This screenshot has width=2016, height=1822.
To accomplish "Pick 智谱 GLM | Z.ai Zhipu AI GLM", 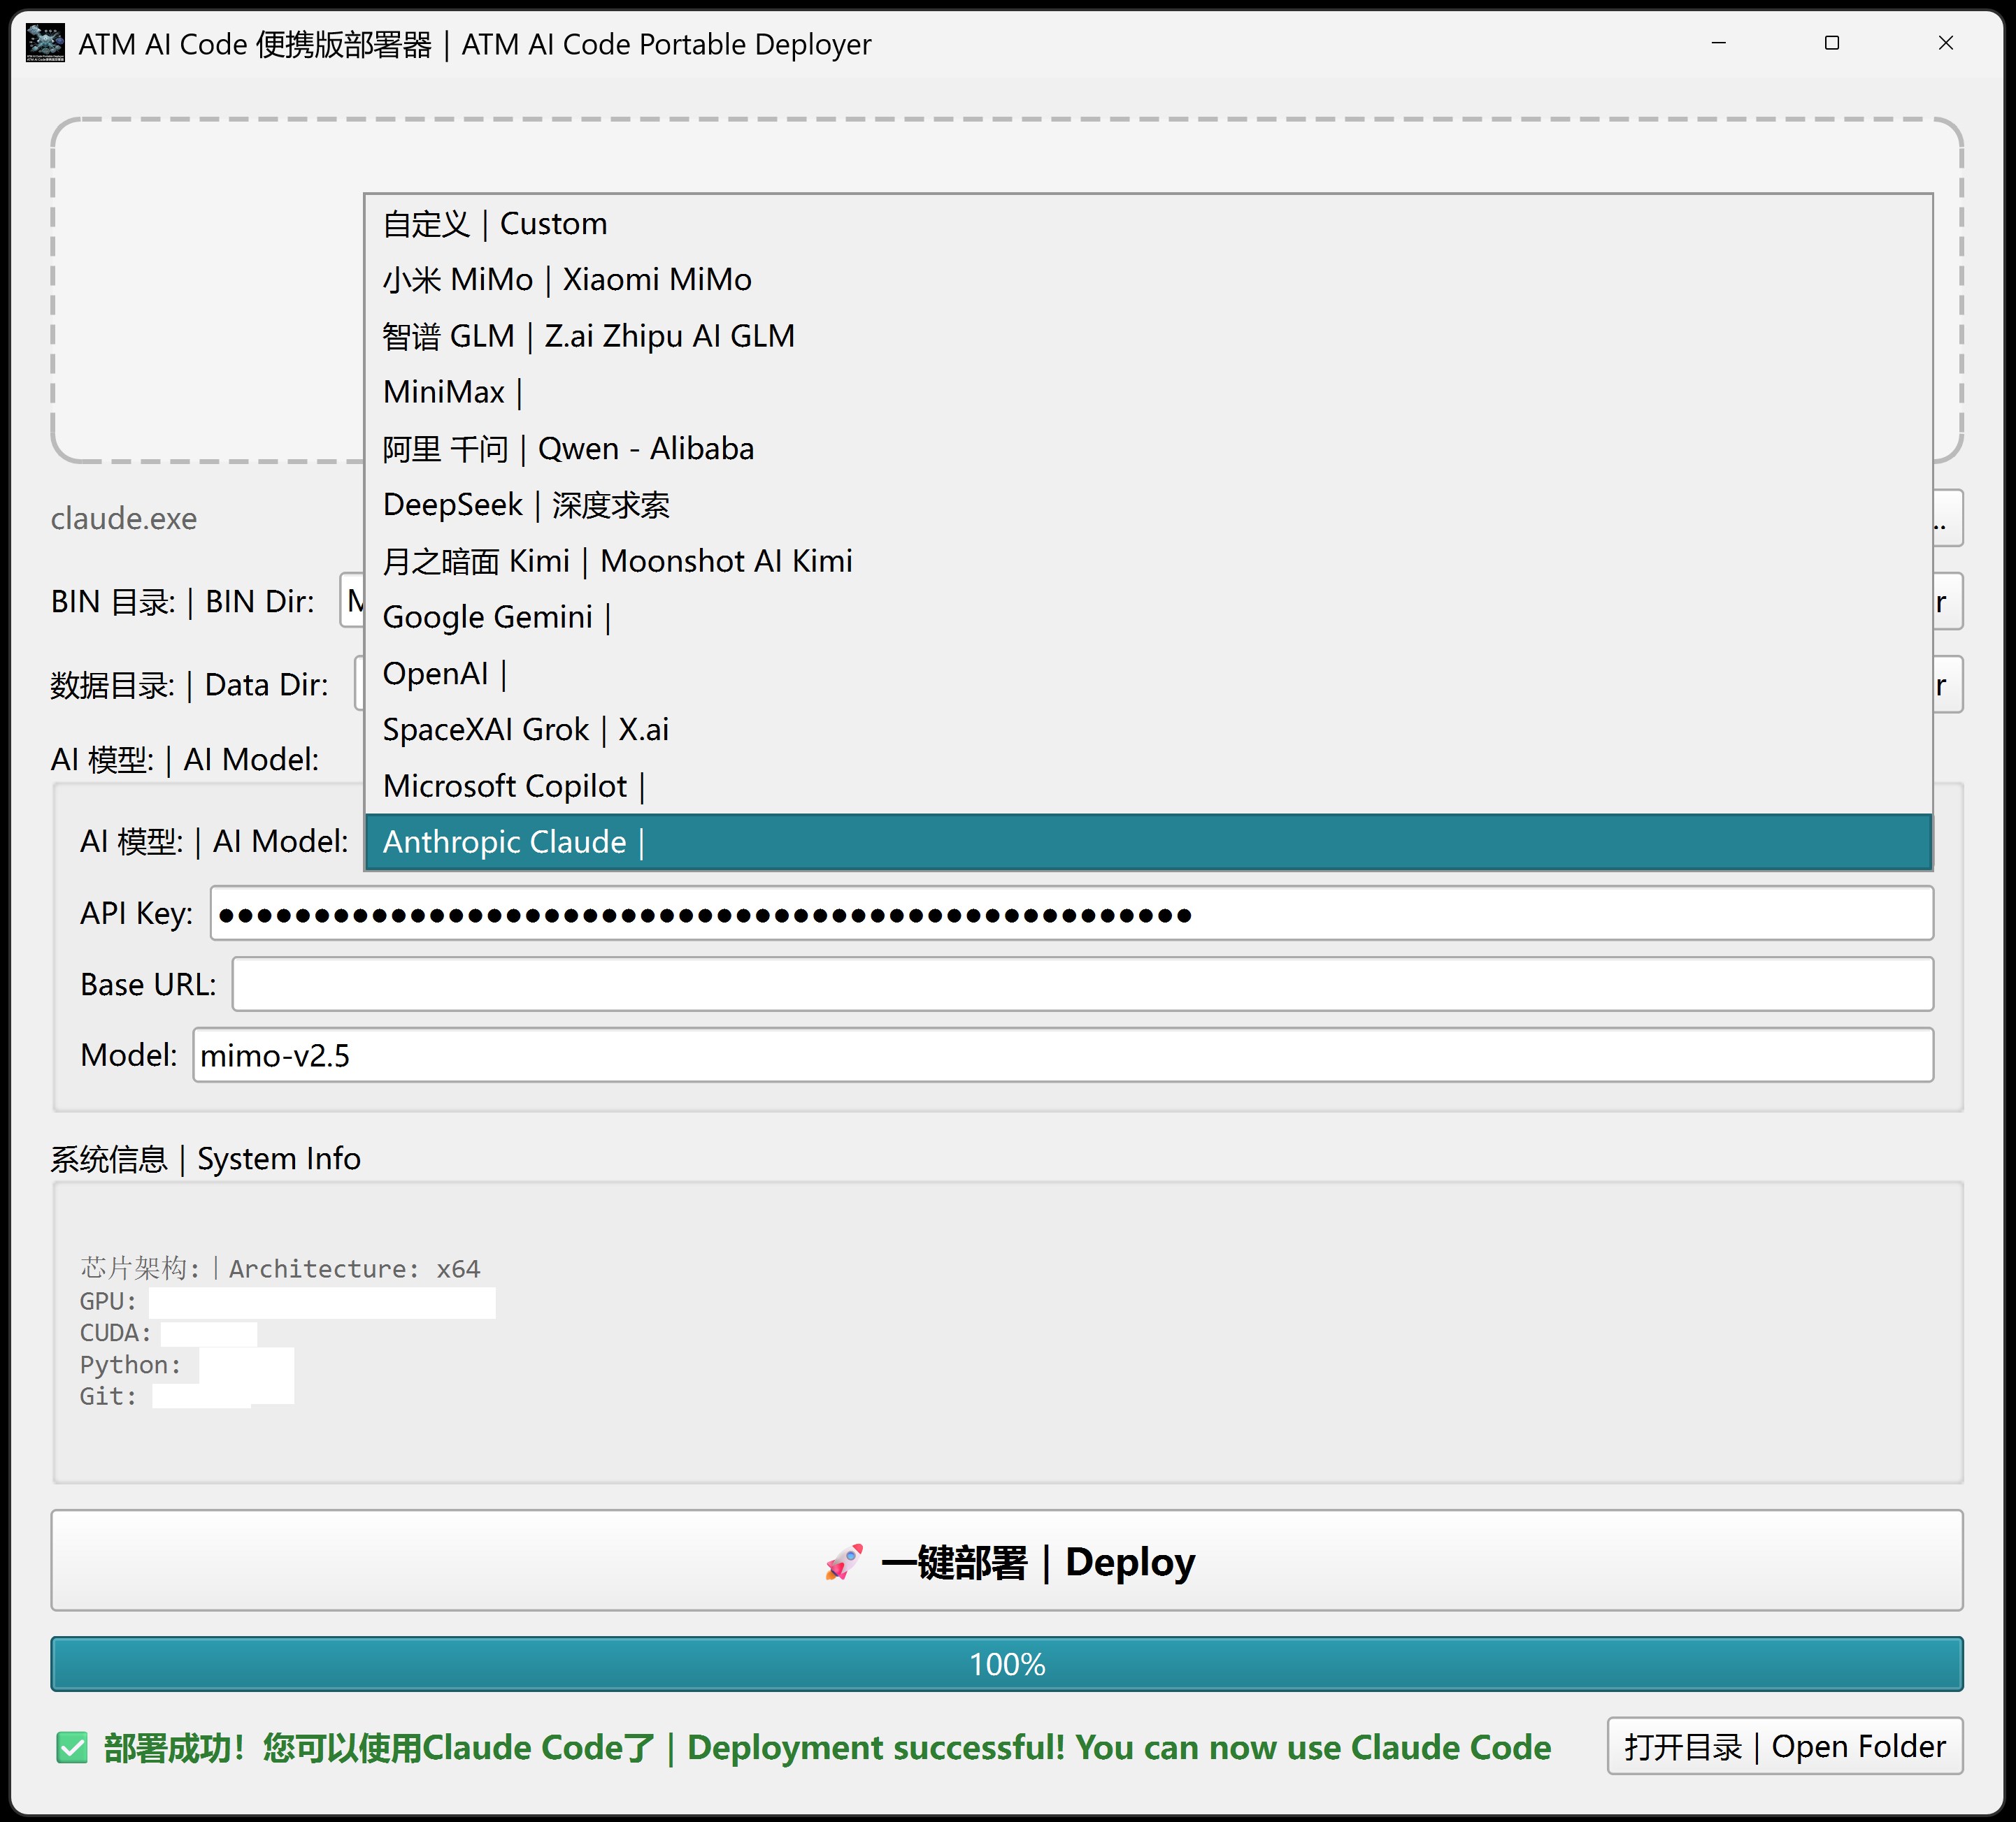I will [x=1148, y=336].
